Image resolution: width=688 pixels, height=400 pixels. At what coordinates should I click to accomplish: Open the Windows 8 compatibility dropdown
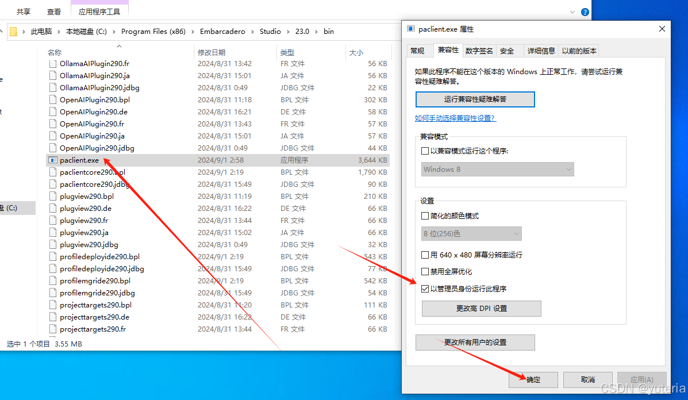click(x=498, y=170)
